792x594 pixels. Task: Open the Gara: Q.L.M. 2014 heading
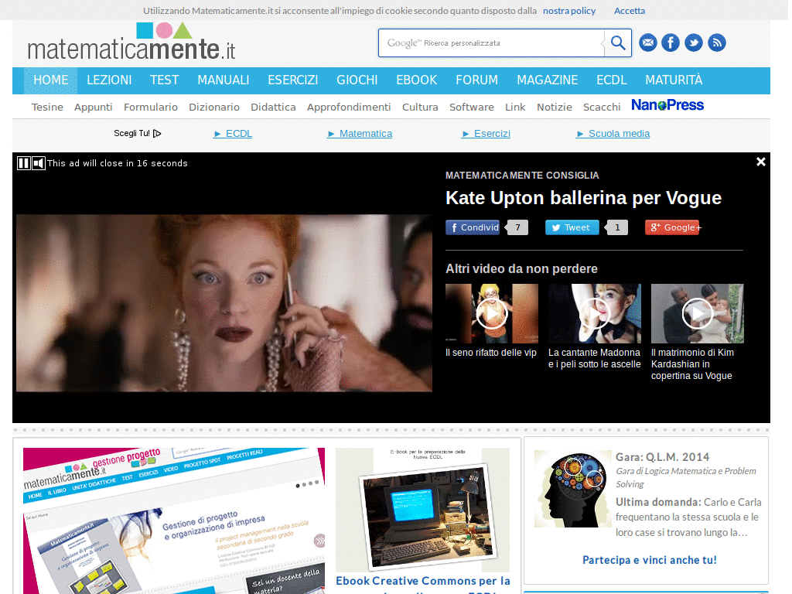662,457
